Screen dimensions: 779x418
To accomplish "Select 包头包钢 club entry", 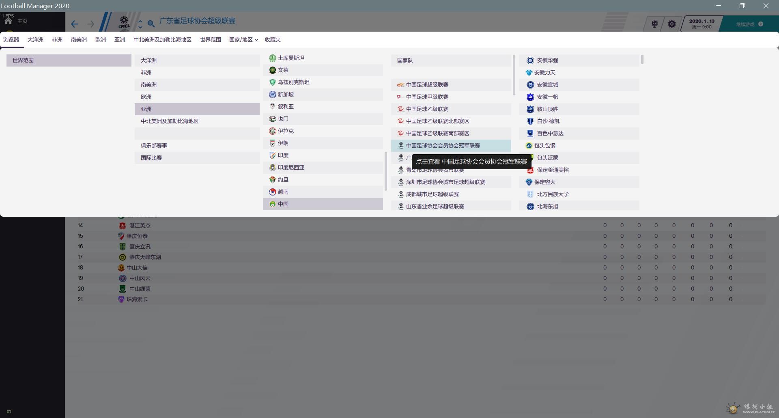I will [x=579, y=145].
